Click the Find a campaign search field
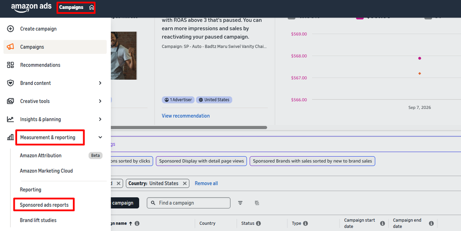Viewport: 461px width, 231px height. tap(189, 203)
